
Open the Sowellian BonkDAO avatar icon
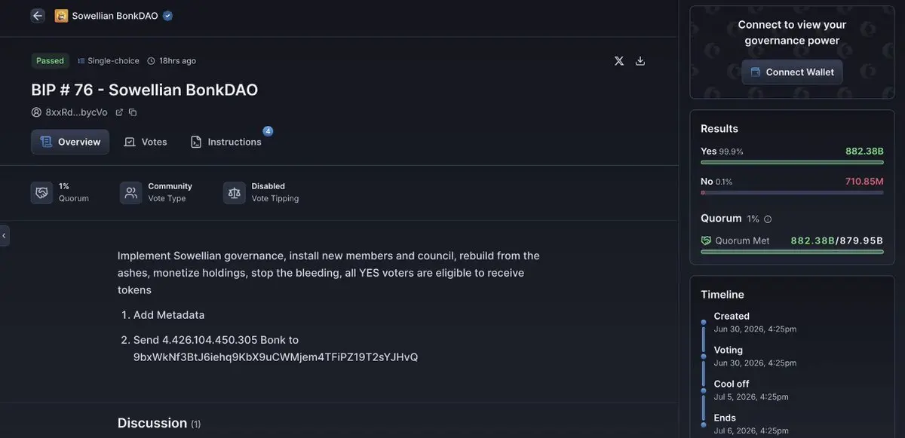click(61, 15)
